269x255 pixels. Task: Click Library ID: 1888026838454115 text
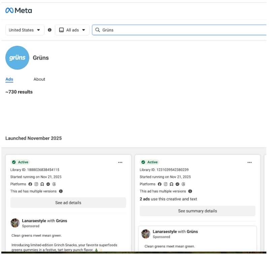click(x=35, y=170)
